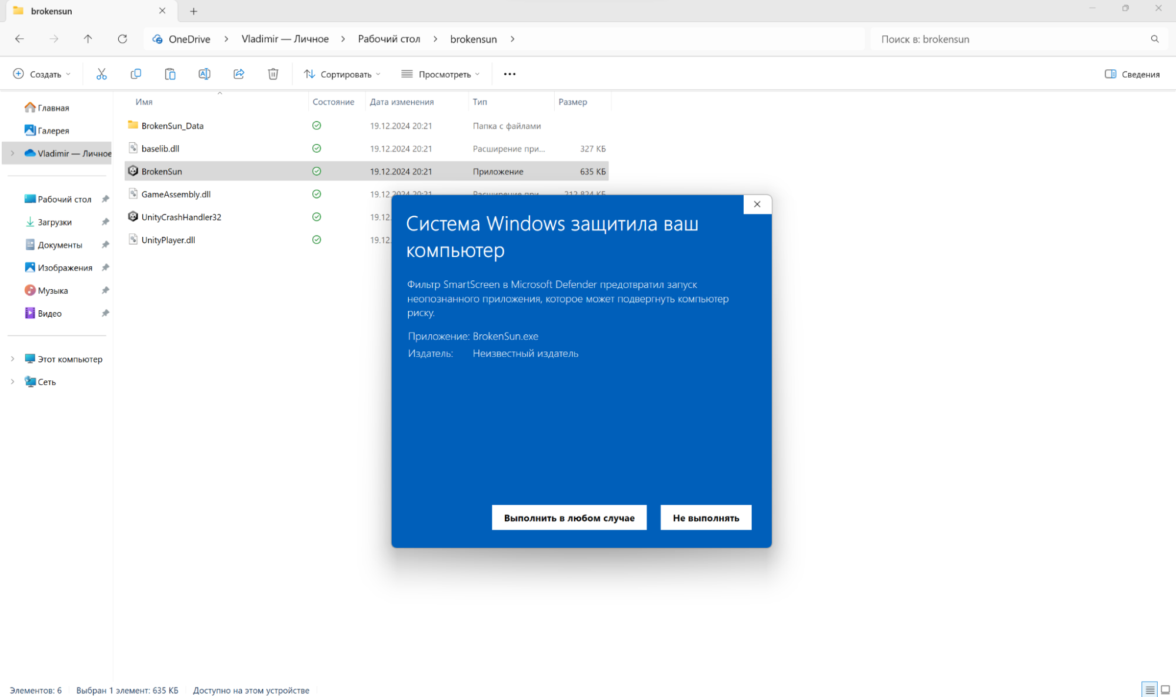Expand Сеть tree node
1176x697 pixels.
click(12, 382)
